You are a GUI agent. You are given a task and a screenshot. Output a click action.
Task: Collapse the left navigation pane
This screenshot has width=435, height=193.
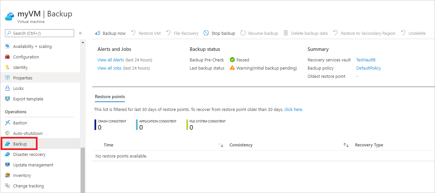point(80,33)
